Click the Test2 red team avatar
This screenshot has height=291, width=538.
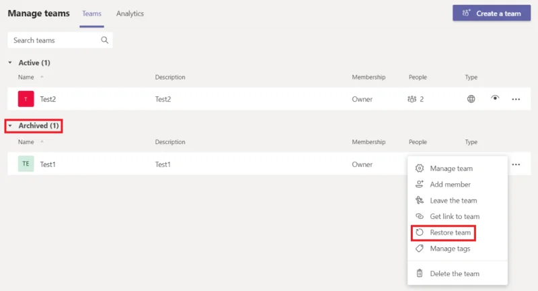26,99
